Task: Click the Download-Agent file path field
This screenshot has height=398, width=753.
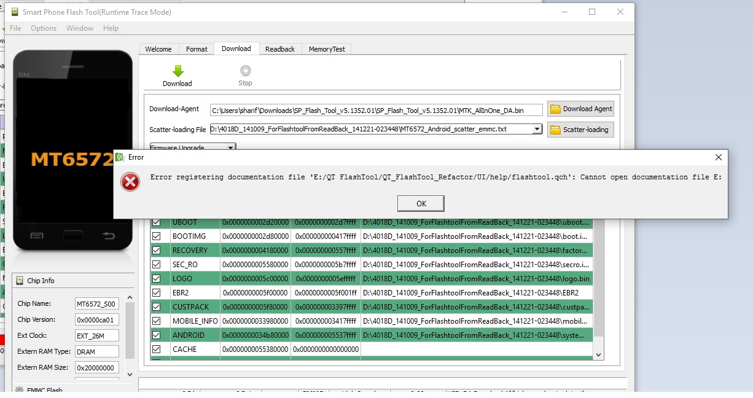Action: (376, 110)
